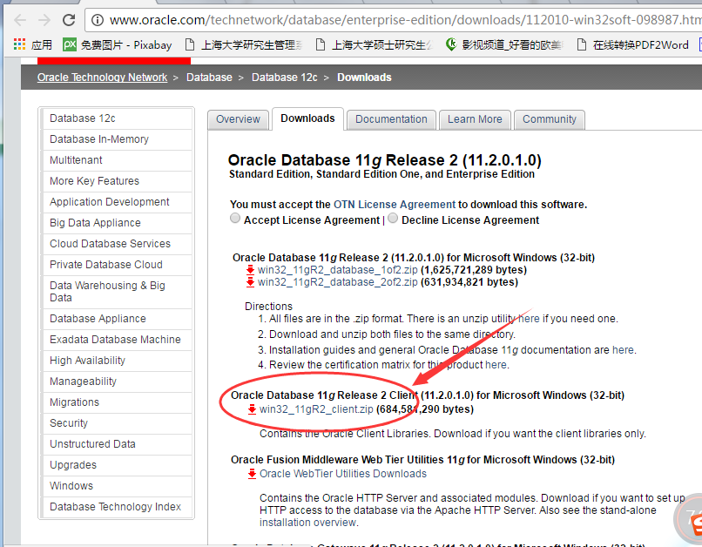702x547 pixels.
Task: Open Security sidebar item
Action: click(118, 423)
